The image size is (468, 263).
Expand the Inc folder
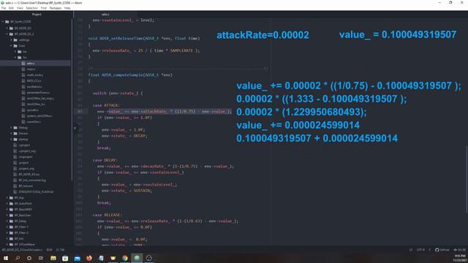click(x=15, y=52)
